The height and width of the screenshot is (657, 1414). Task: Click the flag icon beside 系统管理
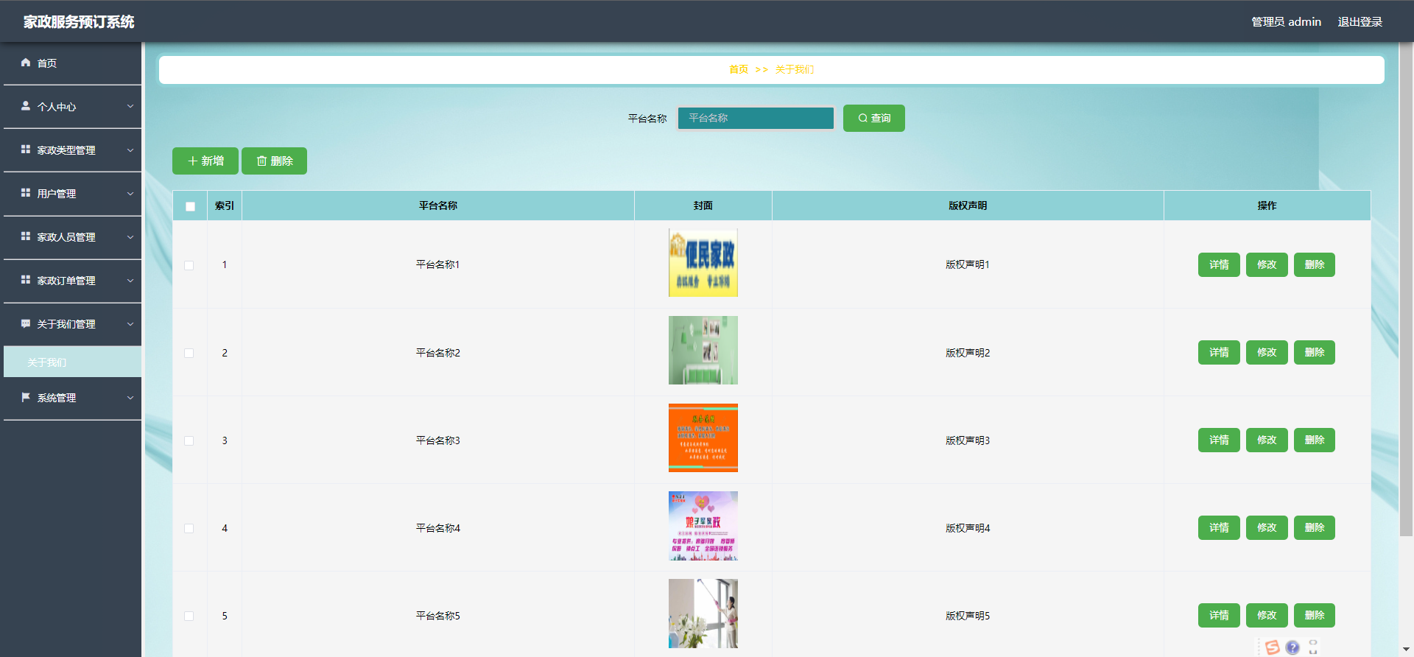(x=26, y=397)
